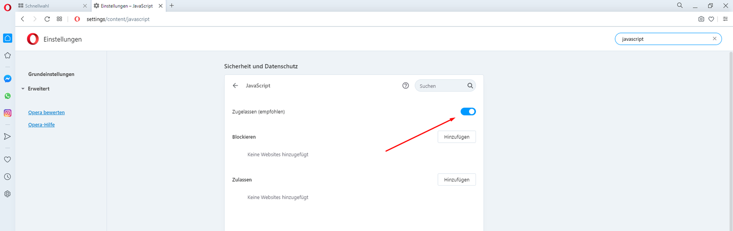The height and width of the screenshot is (231, 733).
Task: Disable the Zugelassen JavaScript toggle
Action: [x=468, y=112]
